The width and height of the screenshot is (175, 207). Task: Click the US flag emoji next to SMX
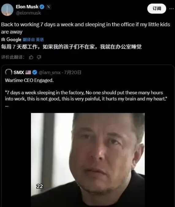tap(28, 72)
